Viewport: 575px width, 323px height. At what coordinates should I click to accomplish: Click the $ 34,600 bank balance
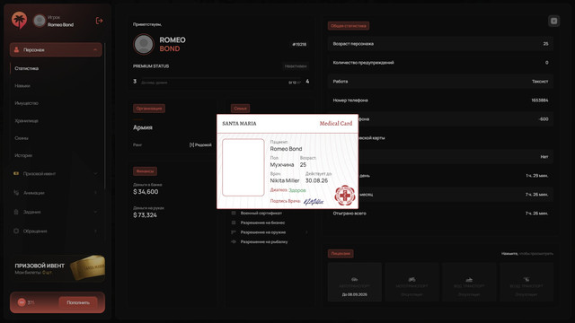pos(146,192)
